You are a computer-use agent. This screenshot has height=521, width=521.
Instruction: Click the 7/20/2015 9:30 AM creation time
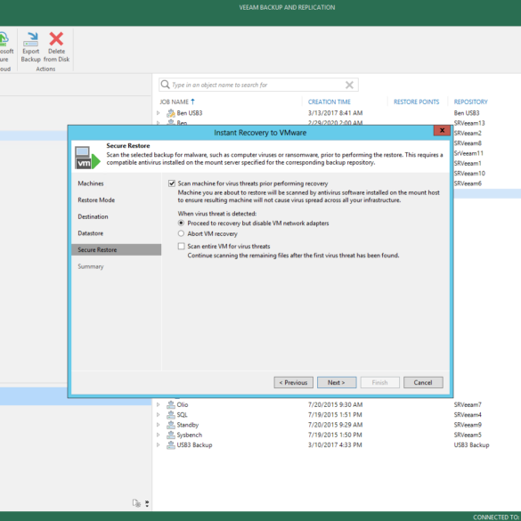click(x=335, y=404)
